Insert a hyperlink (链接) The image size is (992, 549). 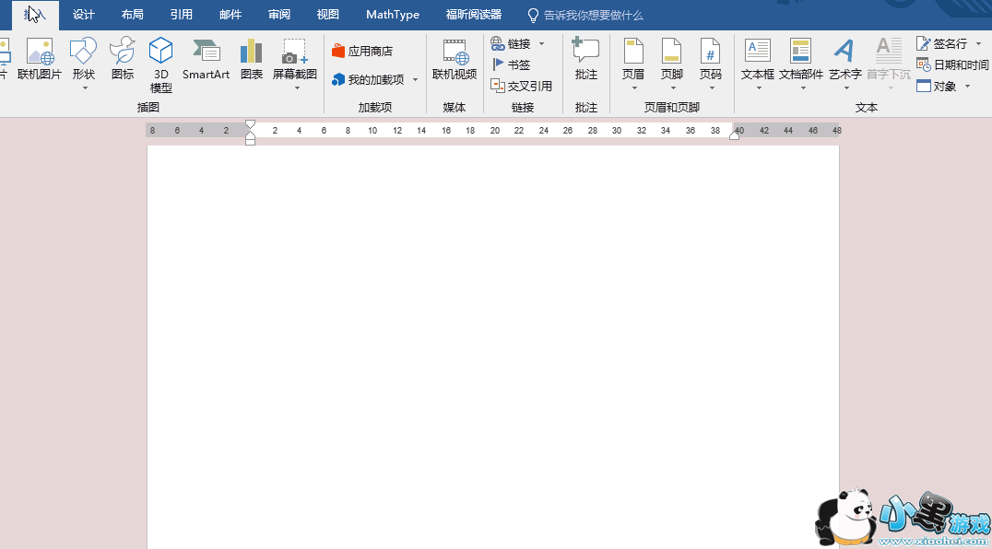[x=511, y=43]
